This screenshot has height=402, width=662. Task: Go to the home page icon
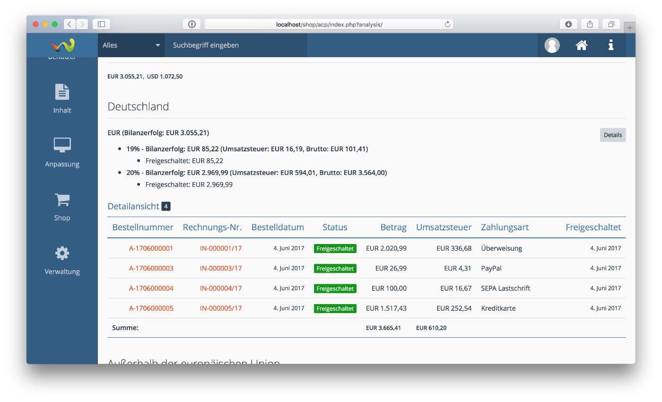pos(581,45)
